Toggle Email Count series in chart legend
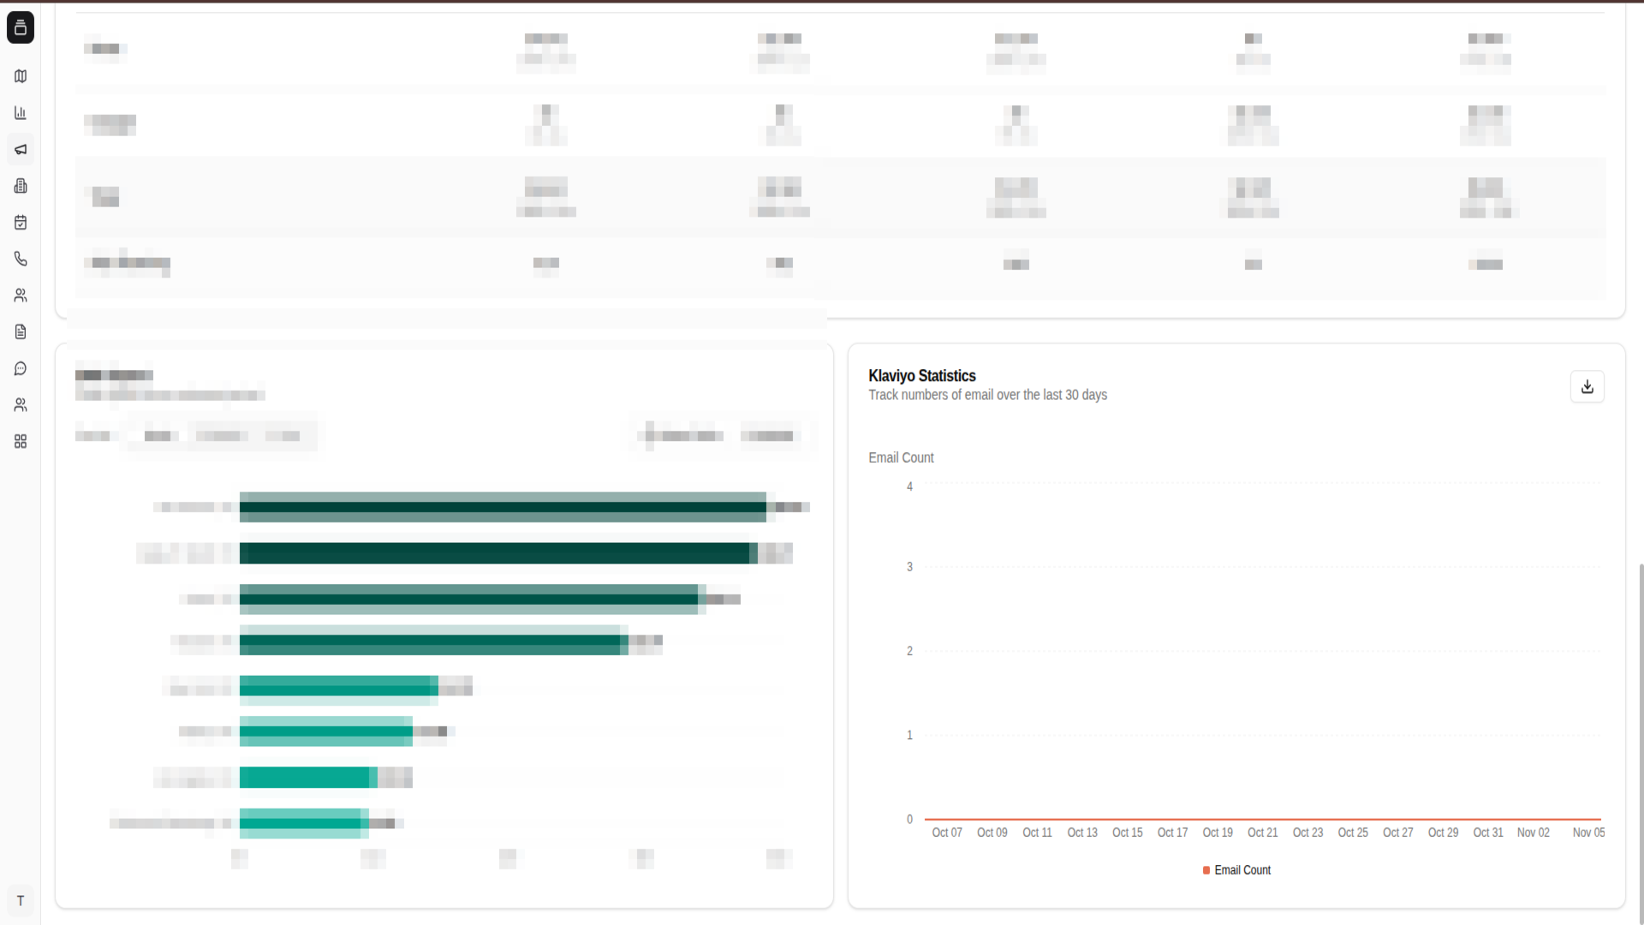Viewport: 1644px width, 925px height. tap(1242, 870)
